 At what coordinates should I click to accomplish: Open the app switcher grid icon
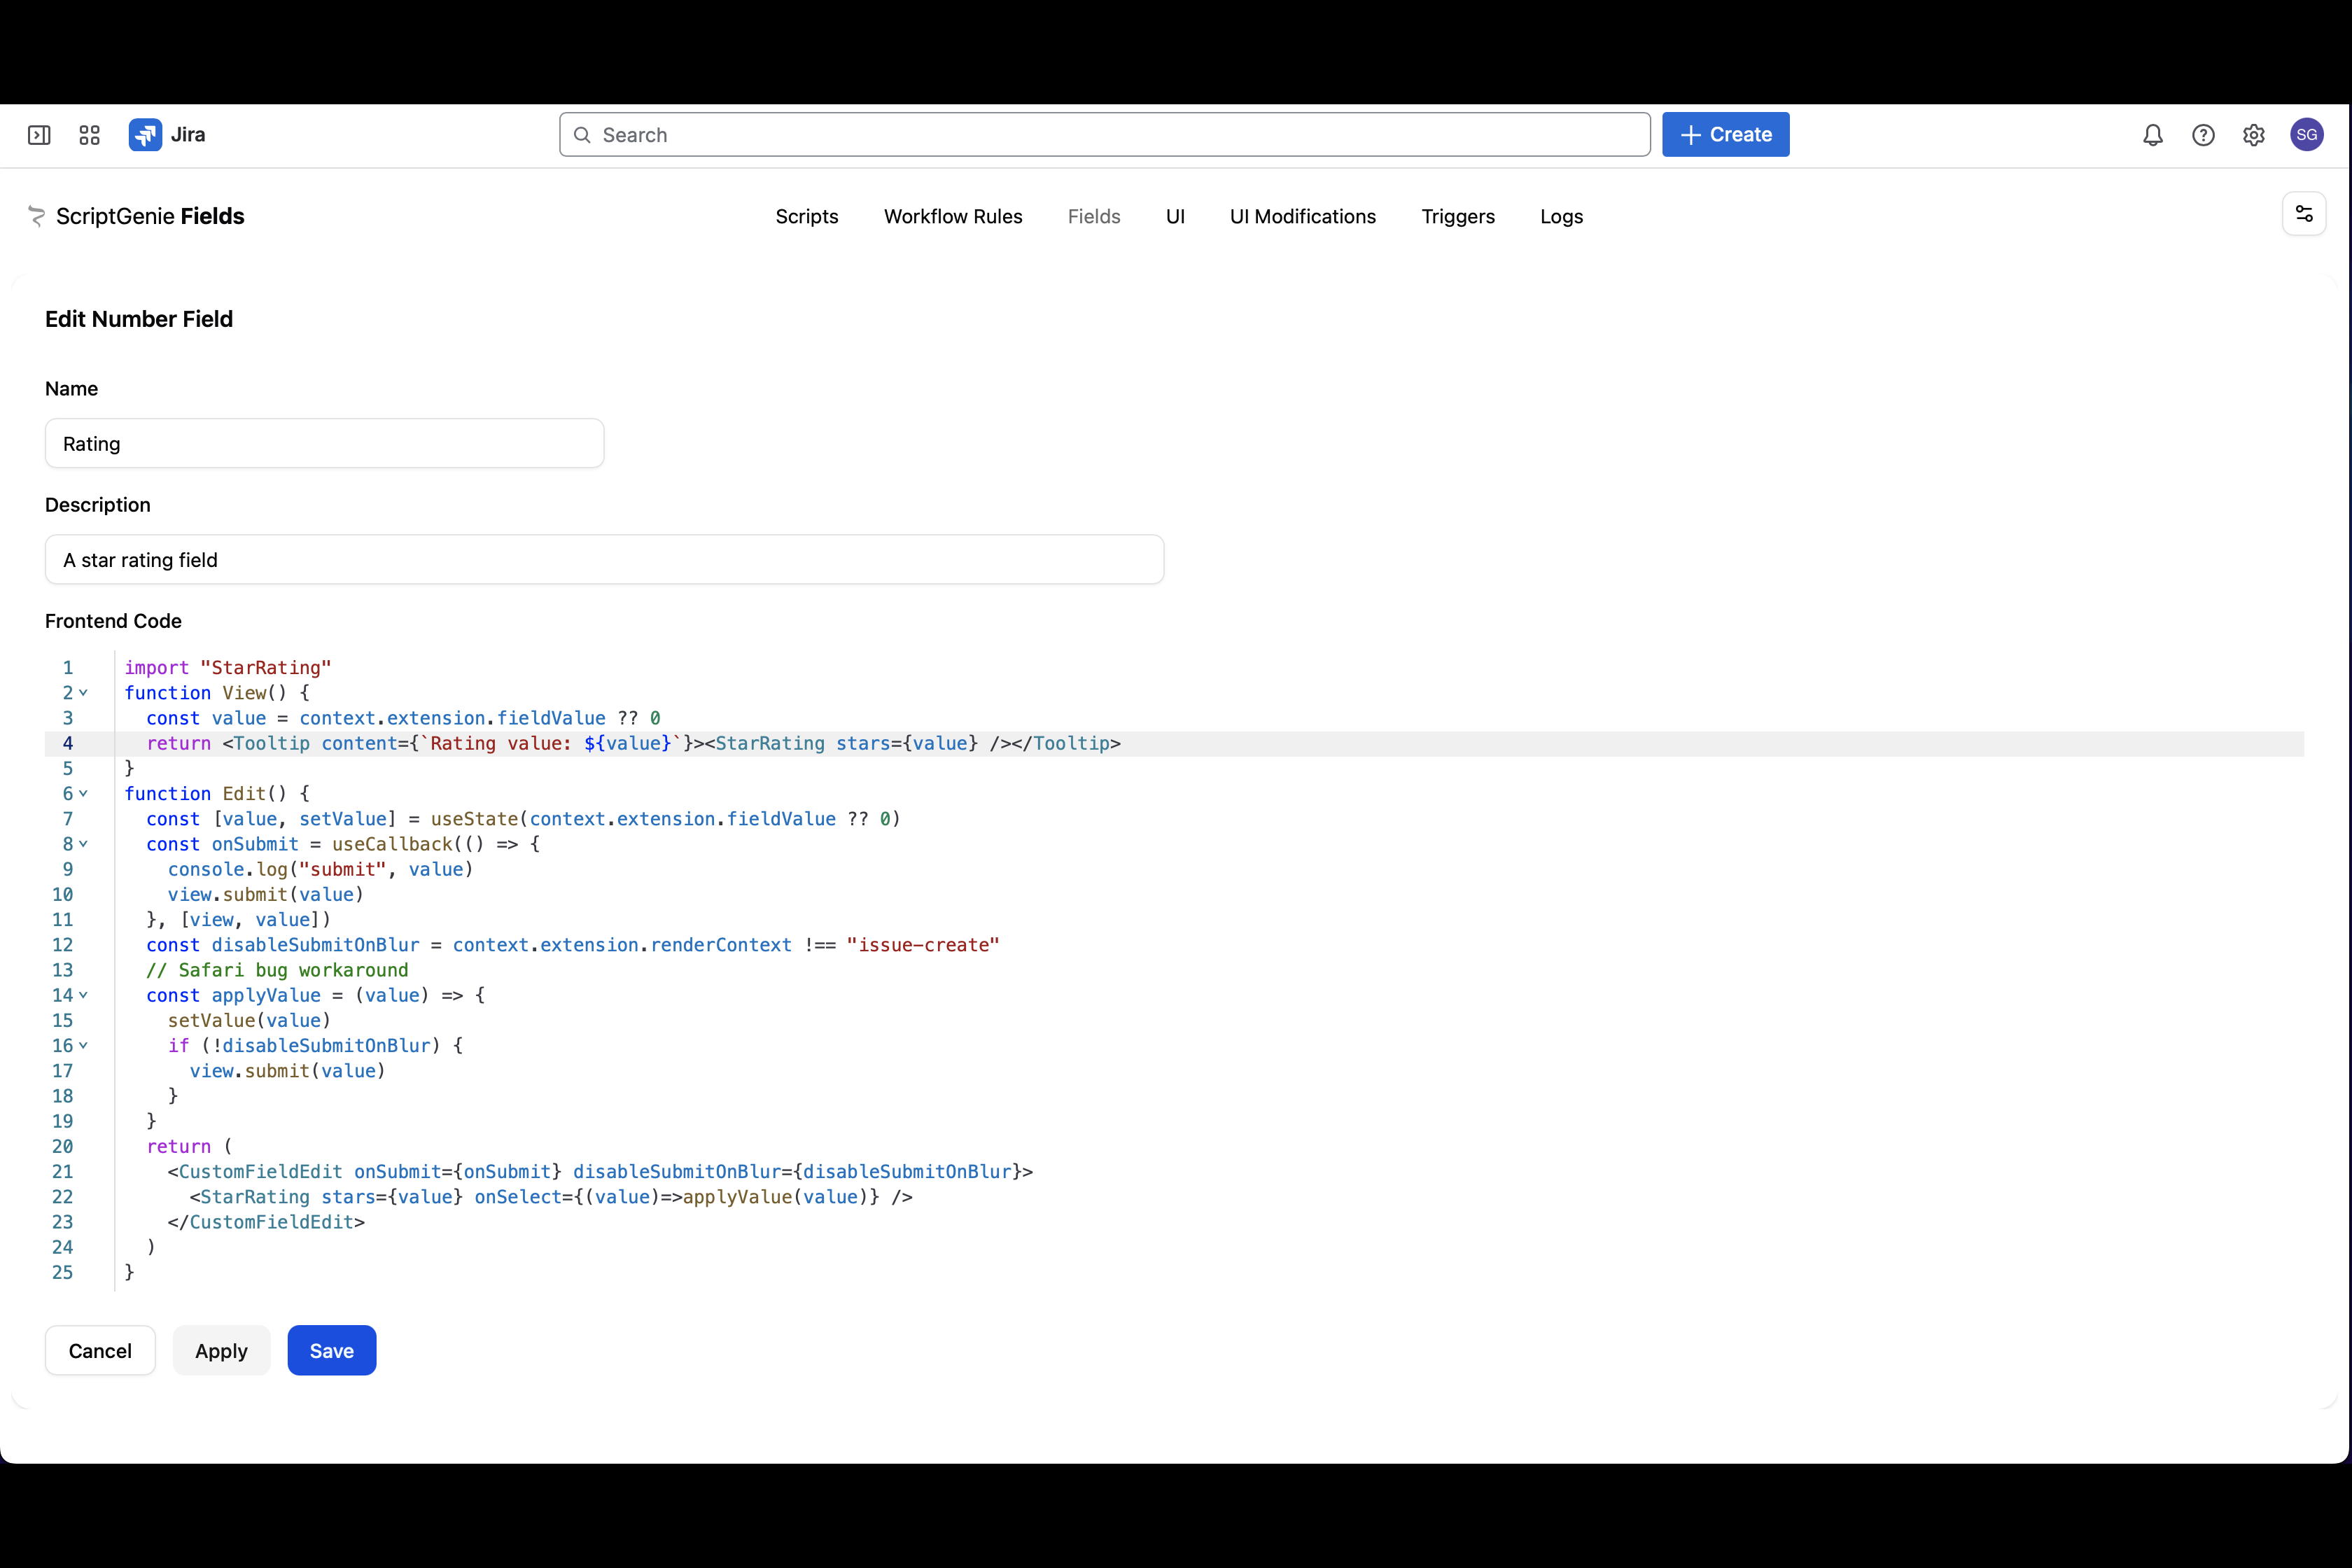tap(89, 135)
